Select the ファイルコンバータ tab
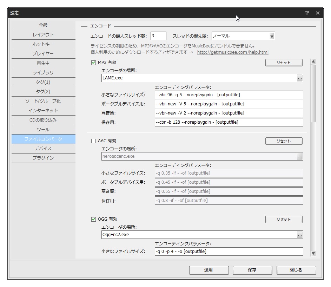331x287 pixels. 43,139
